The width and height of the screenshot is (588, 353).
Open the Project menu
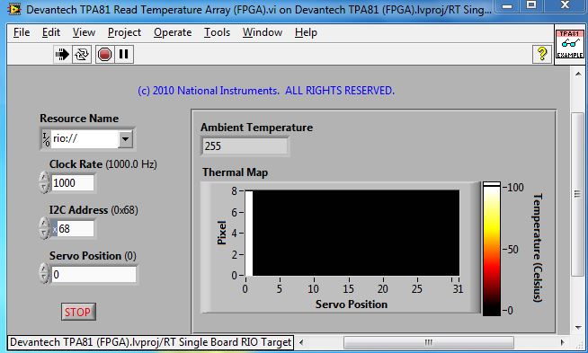pyautogui.click(x=124, y=32)
